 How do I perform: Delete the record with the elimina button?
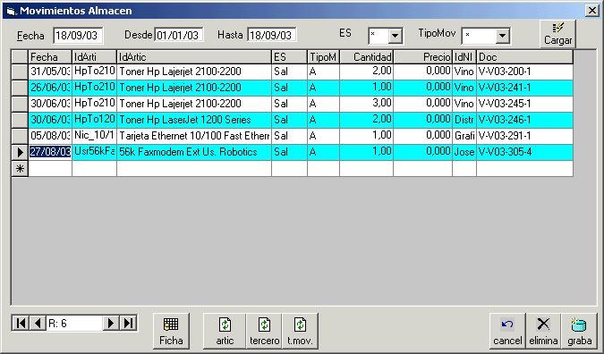(x=543, y=331)
